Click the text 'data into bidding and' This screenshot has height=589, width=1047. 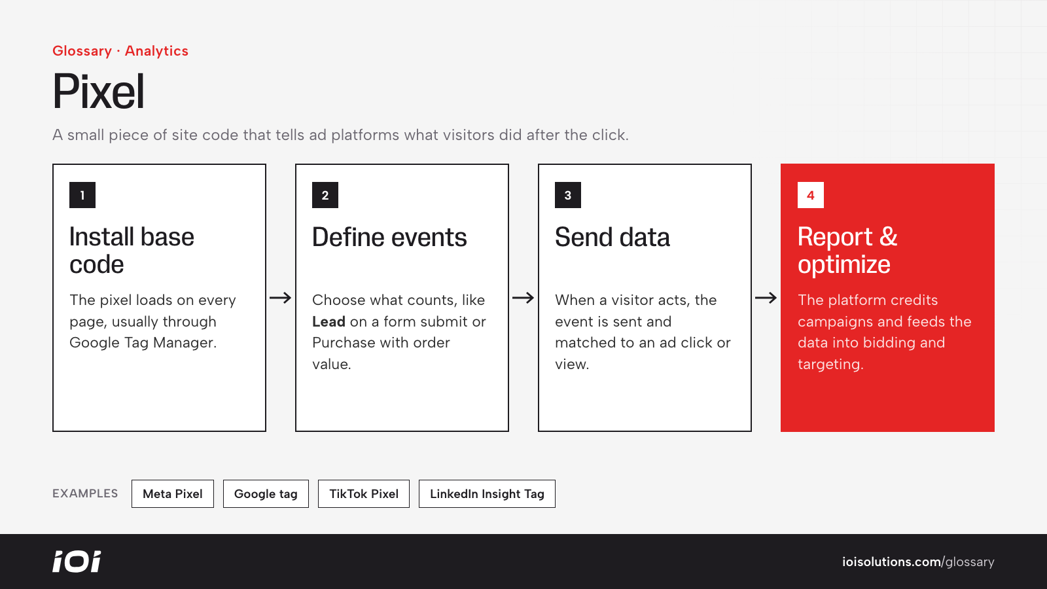[x=871, y=343]
